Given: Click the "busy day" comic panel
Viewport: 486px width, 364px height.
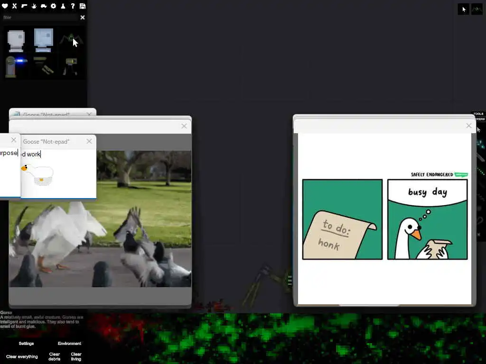Looking at the screenshot, I should click(428, 219).
